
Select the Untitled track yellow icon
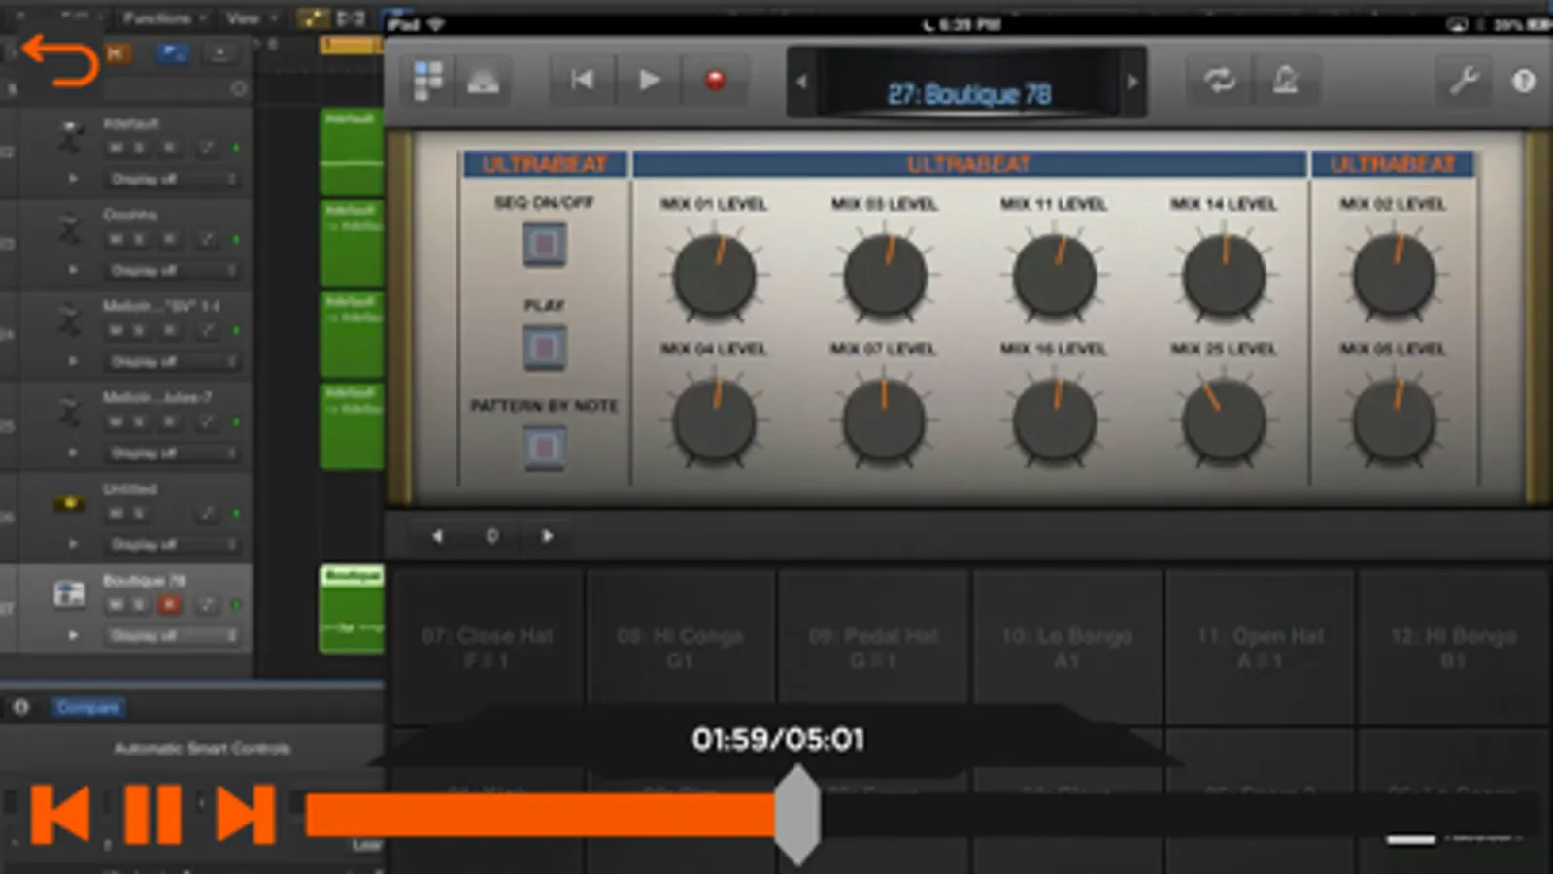(x=69, y=503)
